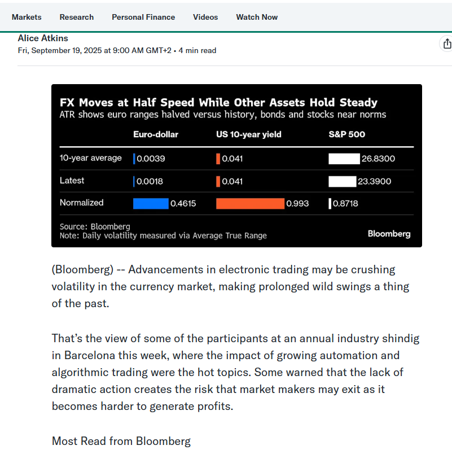Click the paragraph starting with (Bloomberg)
452x454 pixels.
[x=230, y=286]
